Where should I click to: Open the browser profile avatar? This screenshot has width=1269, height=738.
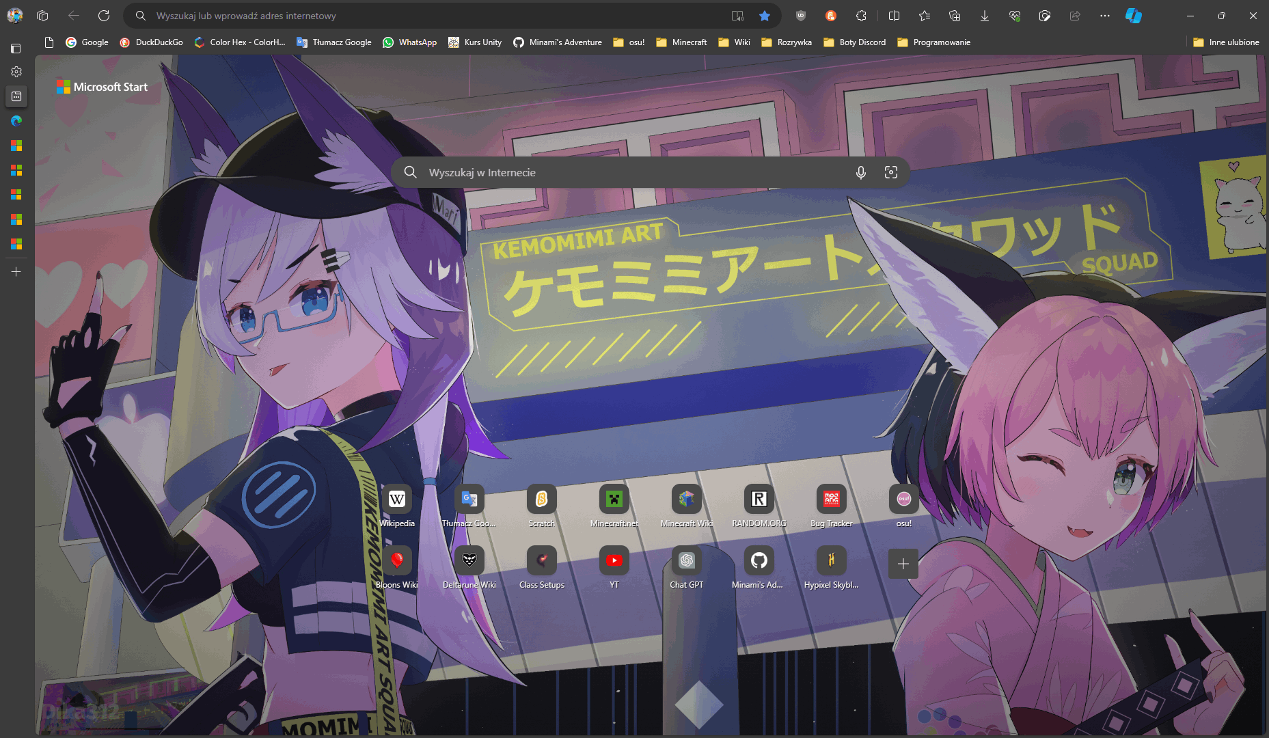15,15
